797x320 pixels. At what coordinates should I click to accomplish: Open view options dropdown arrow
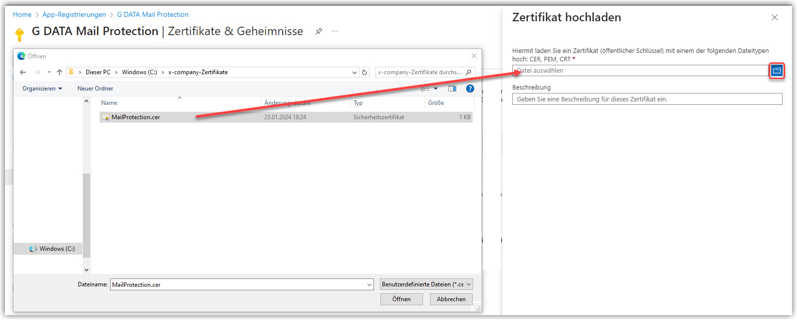[x=436, y=89]
